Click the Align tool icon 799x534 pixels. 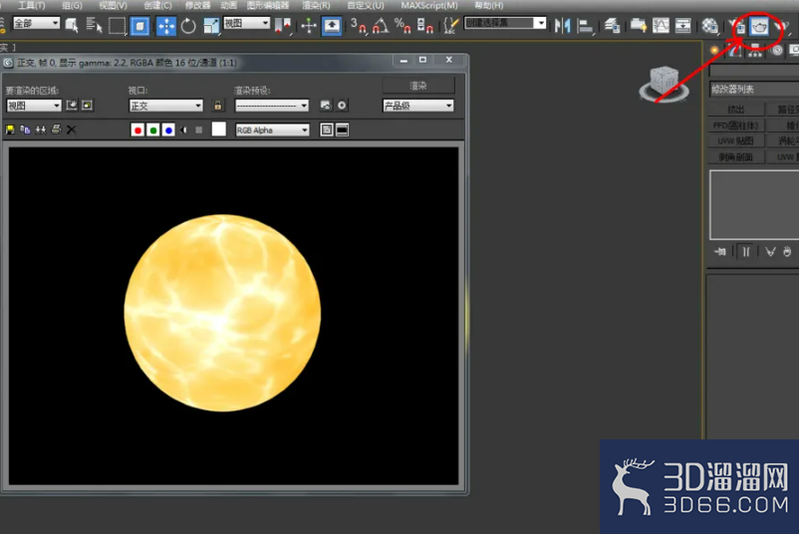(585, 26)
